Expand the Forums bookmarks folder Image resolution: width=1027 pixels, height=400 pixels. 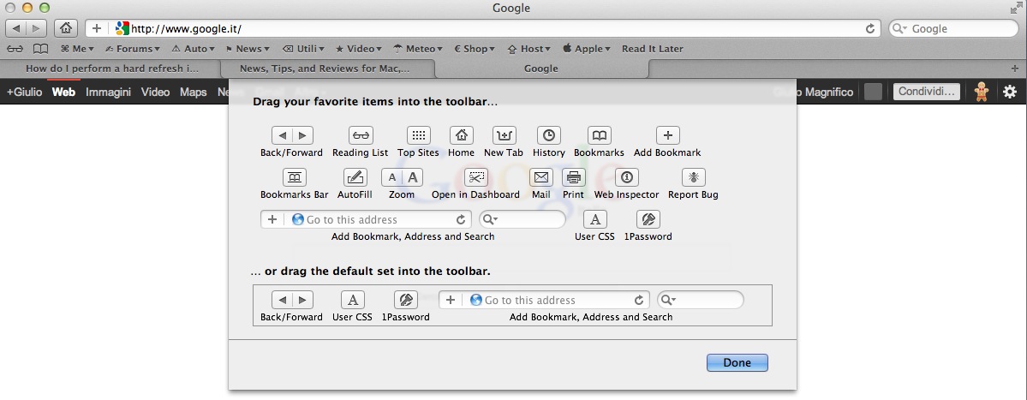coord(132,49)
